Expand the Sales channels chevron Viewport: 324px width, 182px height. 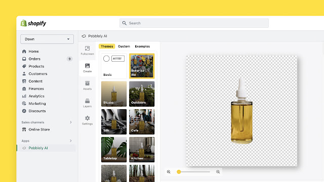point(71,122)
